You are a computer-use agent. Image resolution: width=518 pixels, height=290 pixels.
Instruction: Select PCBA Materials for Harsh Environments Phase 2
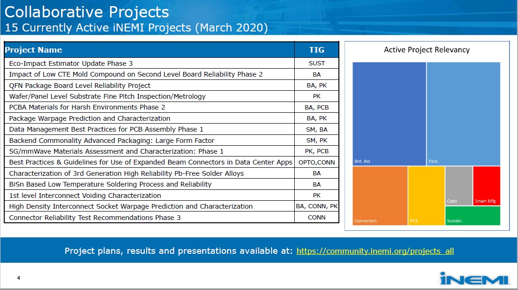coord(87,107)
